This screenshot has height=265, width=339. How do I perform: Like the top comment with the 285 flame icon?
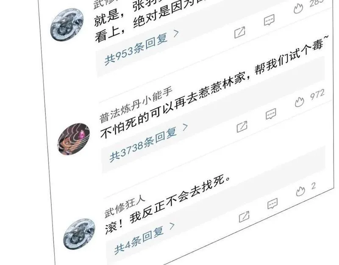(298, 8)
